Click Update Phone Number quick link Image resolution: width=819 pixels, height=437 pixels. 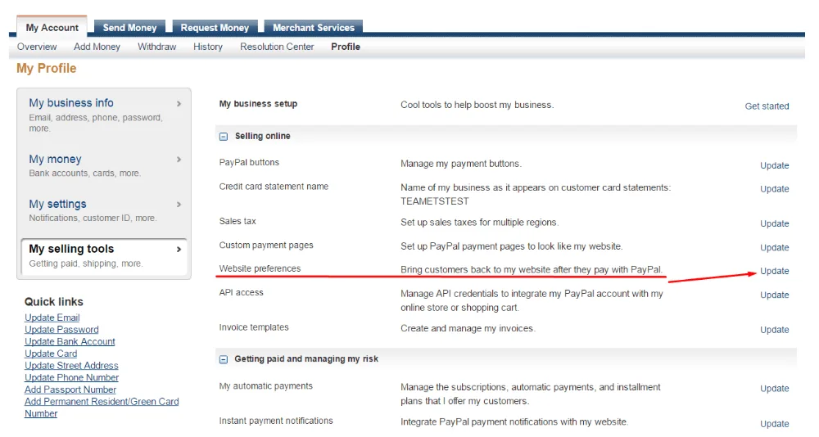point(71,377)
